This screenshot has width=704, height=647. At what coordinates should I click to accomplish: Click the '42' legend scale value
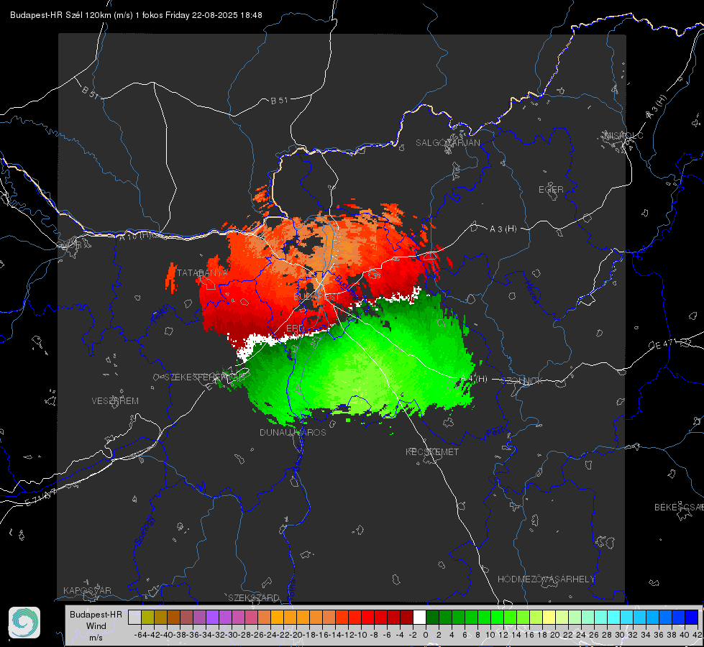pos(698,635)
